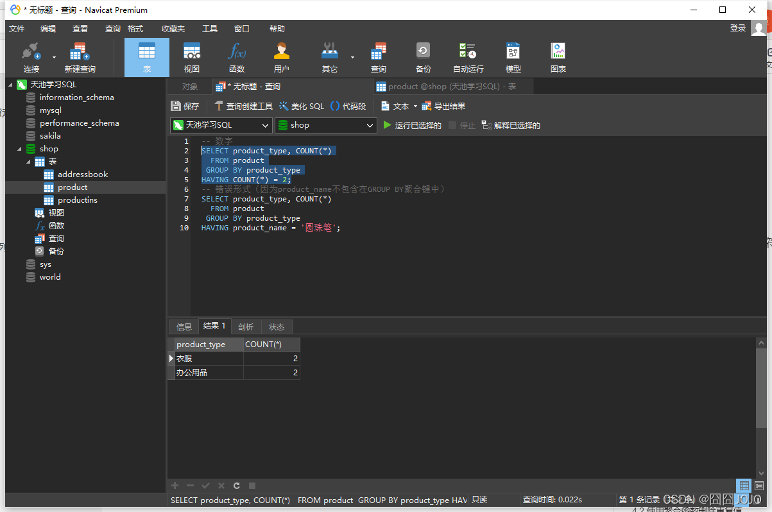Click 导出结果 export results
The width and height of the screenshot is (772, 512).
[x=443, y=107]
